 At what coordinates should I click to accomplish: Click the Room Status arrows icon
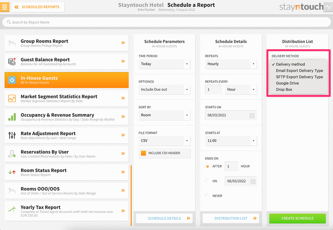12,172
